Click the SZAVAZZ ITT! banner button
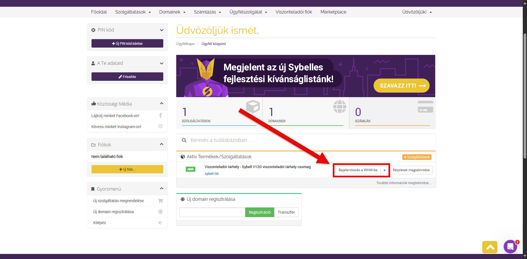This screenshot has width=527, height=259. click(x=401, y=86)
